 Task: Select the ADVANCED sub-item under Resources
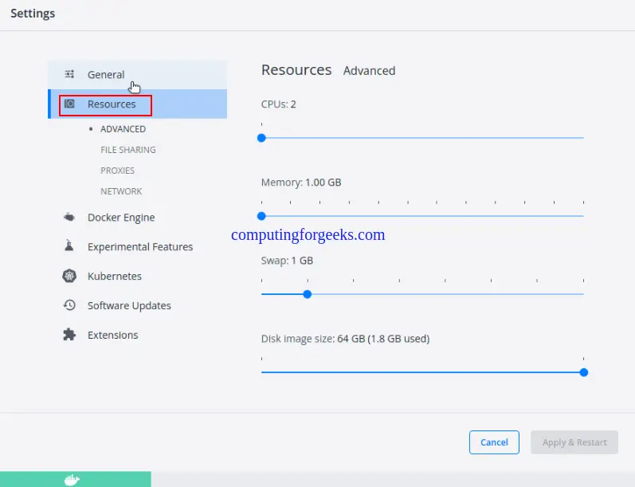click(123, 129)
